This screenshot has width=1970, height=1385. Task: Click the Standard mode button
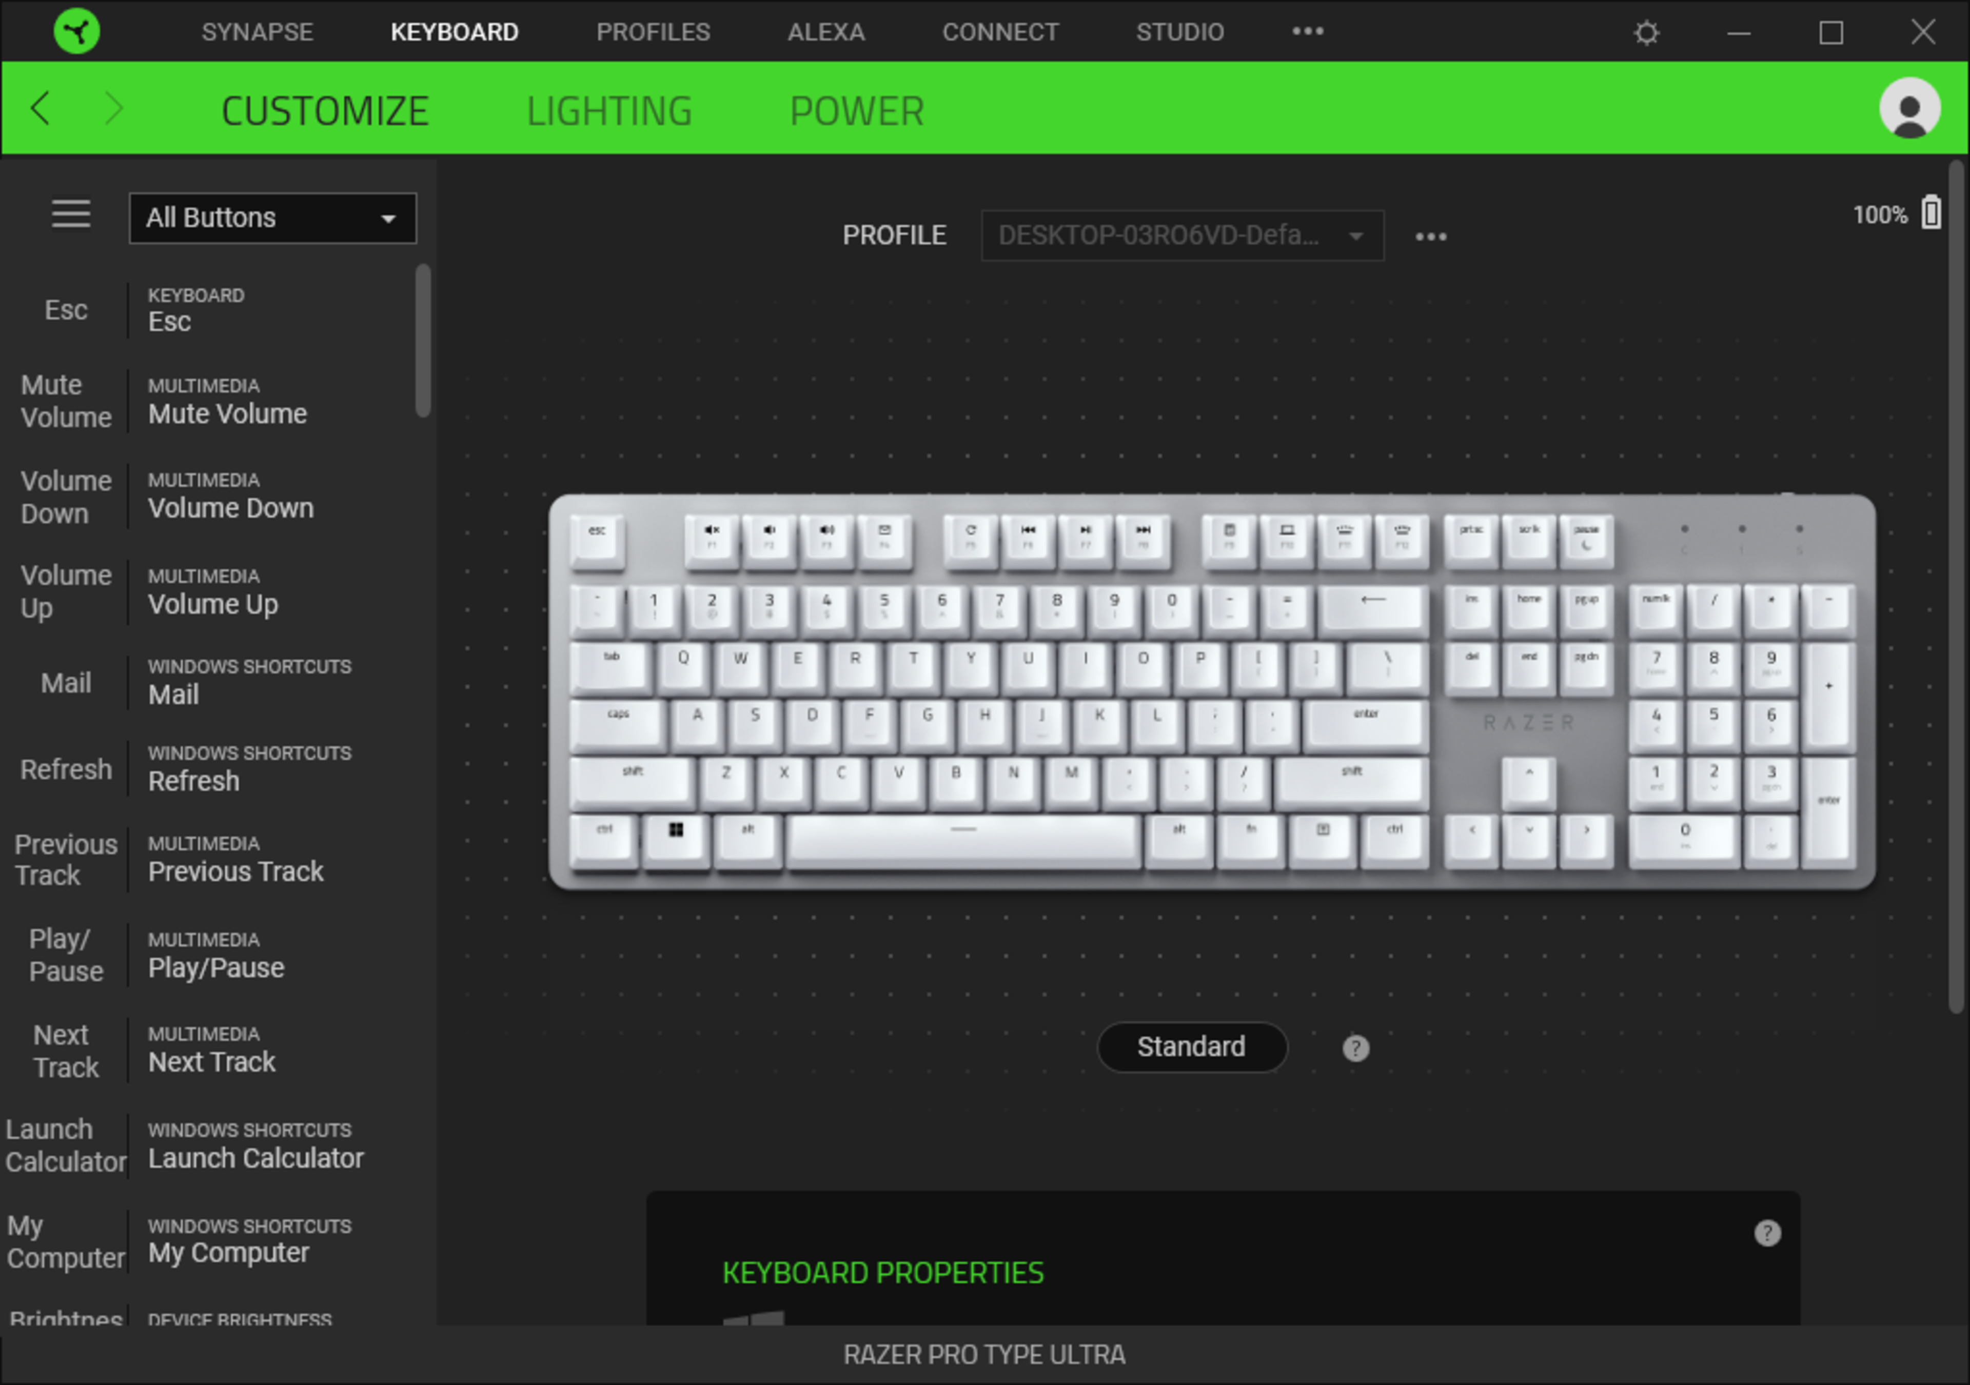pyautogui.click(x=1191, y=1047)
